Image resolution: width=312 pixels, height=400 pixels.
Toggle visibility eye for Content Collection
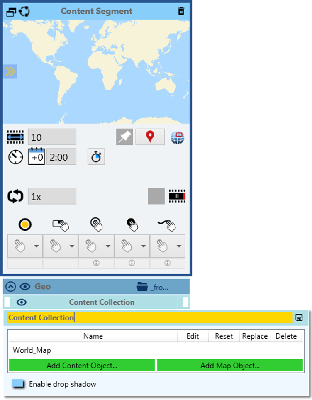coord(21,302)
